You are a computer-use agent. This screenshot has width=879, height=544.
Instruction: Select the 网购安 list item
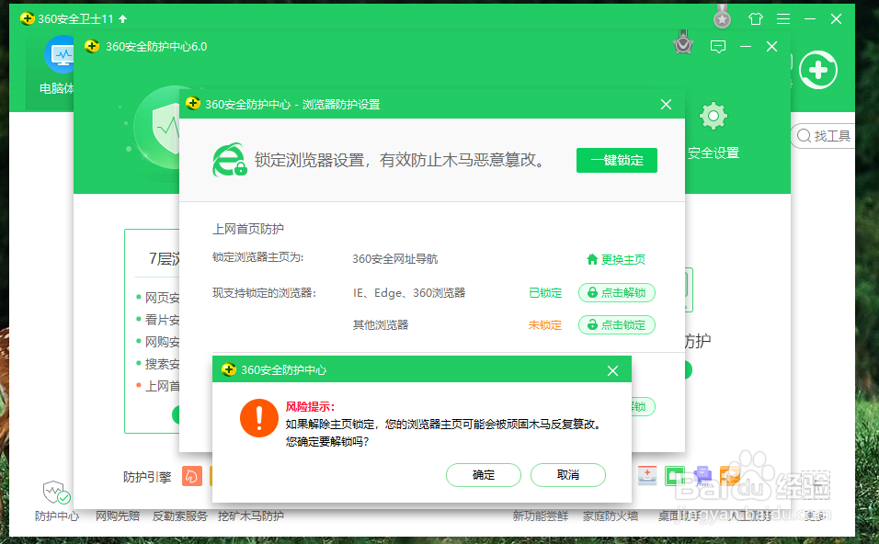[158, 342]
